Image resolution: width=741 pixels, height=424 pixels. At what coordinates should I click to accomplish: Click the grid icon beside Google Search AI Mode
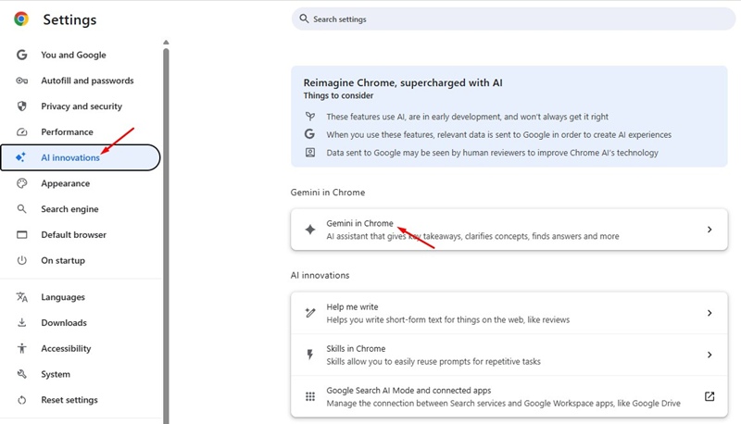310,396
